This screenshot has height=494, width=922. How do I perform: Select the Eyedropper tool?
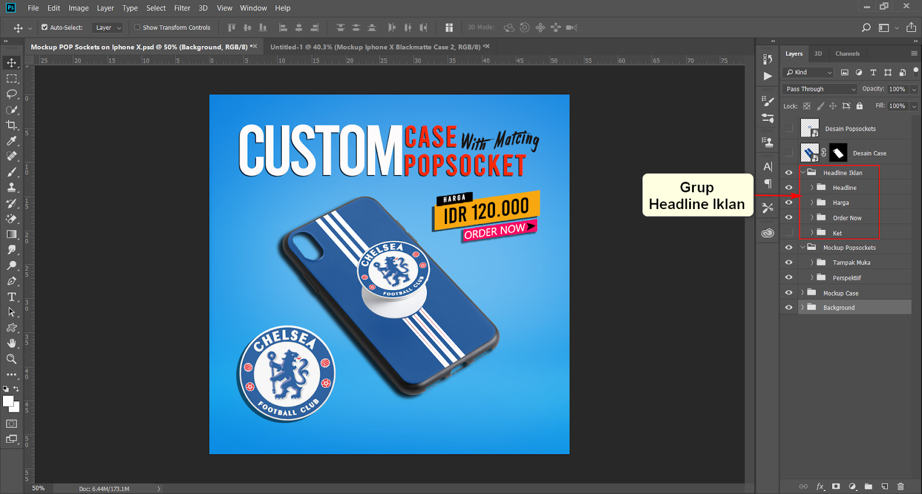(12, 140)
